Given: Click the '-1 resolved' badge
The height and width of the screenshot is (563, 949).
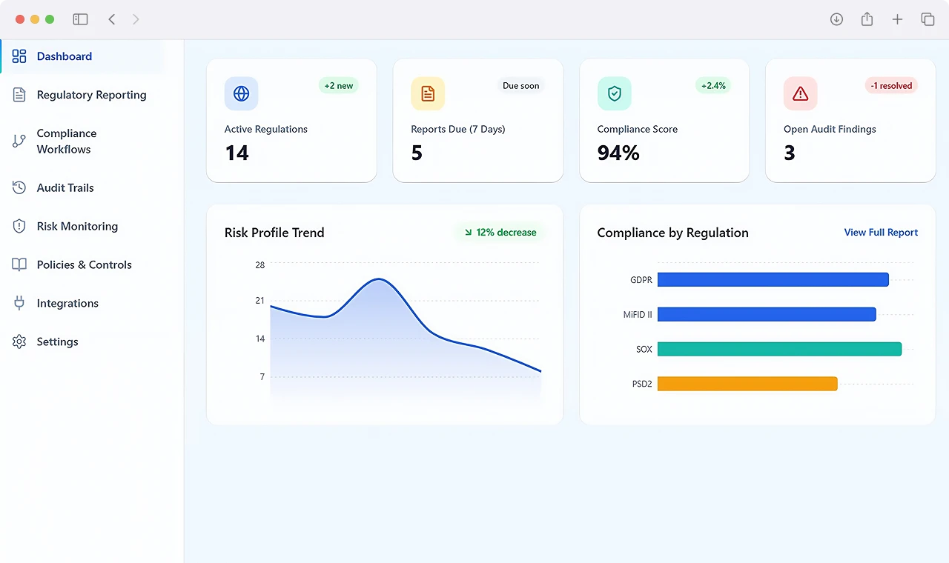Looking at the screenshot, I should click(x=891, y=86).
